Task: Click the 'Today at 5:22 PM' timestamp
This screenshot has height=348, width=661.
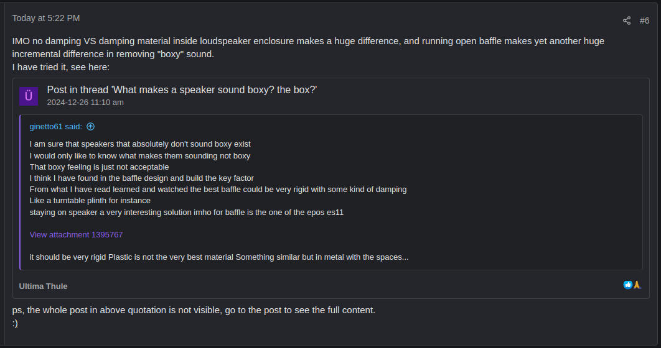Action: (x=46, y=18)
